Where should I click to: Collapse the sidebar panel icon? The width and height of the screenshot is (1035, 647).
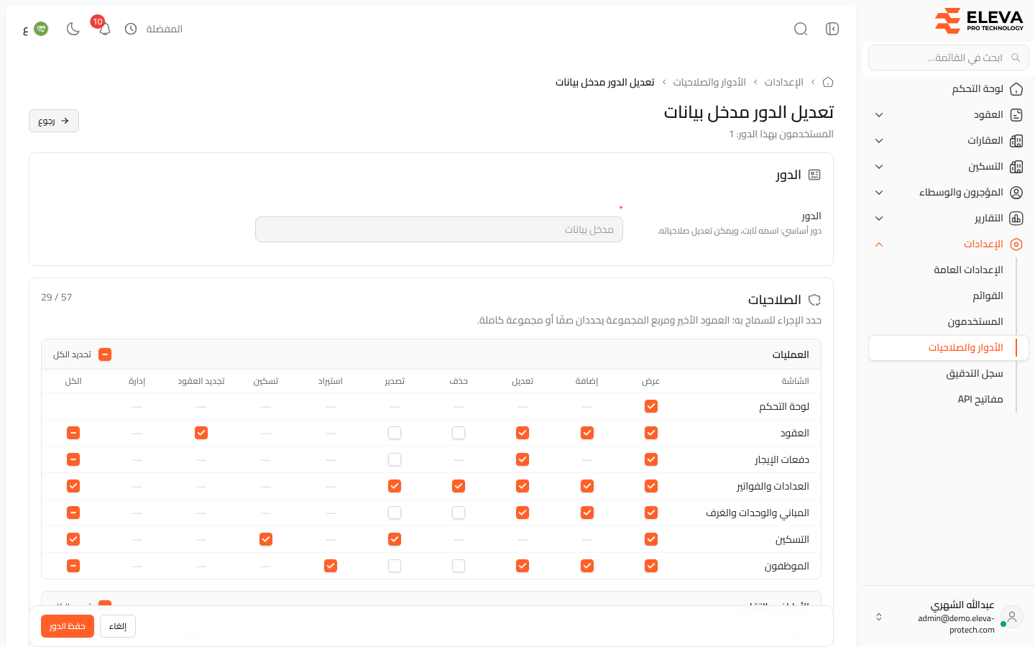tap(832, 29)
